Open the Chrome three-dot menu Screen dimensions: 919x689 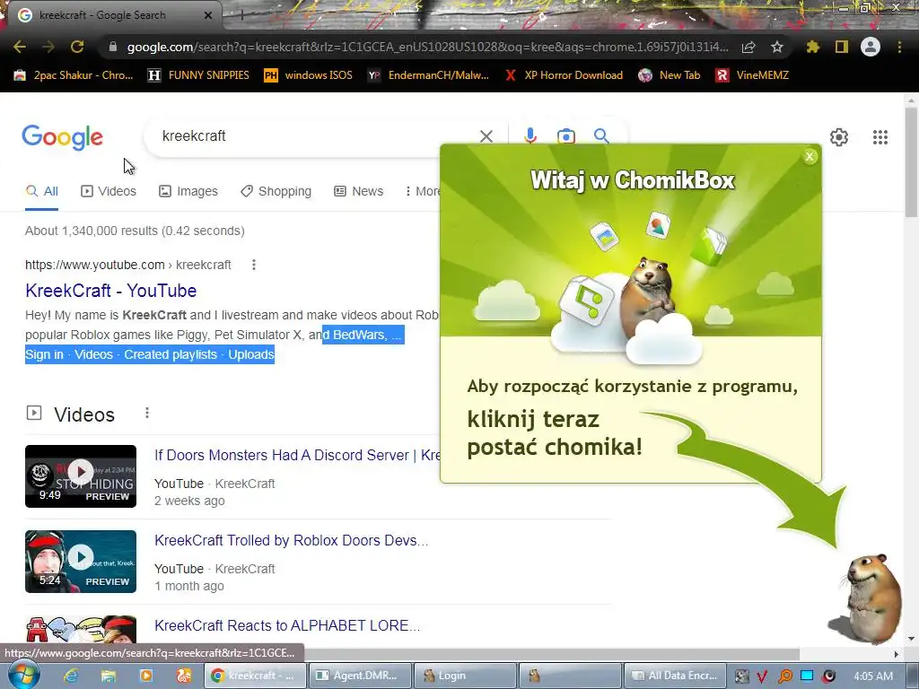point(899,47)
